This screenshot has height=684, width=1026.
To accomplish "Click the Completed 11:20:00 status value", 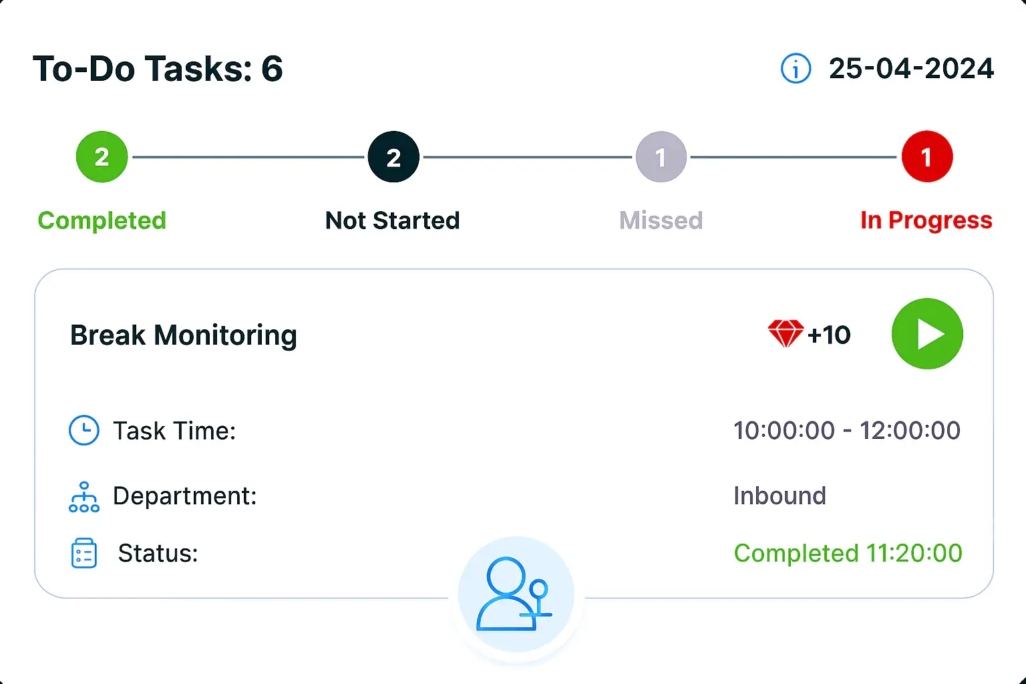I will click(848, 553).
